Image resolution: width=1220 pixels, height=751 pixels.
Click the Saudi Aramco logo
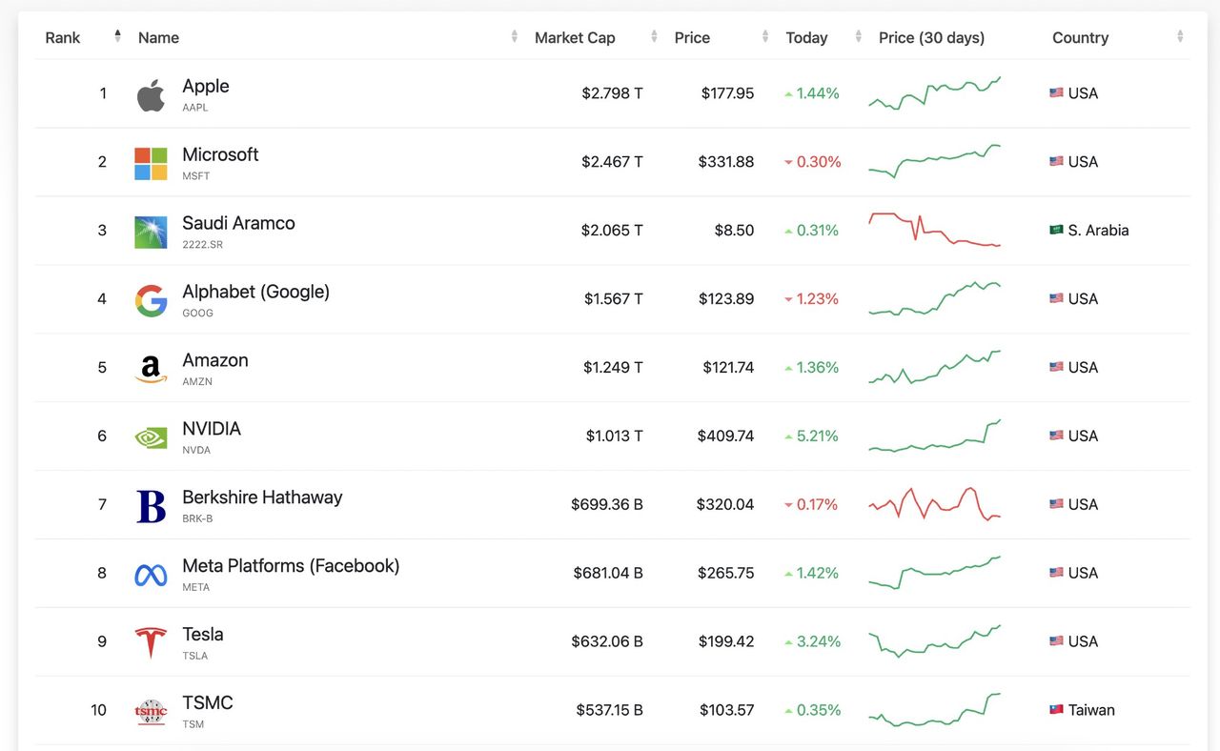[x=151, y=232]
